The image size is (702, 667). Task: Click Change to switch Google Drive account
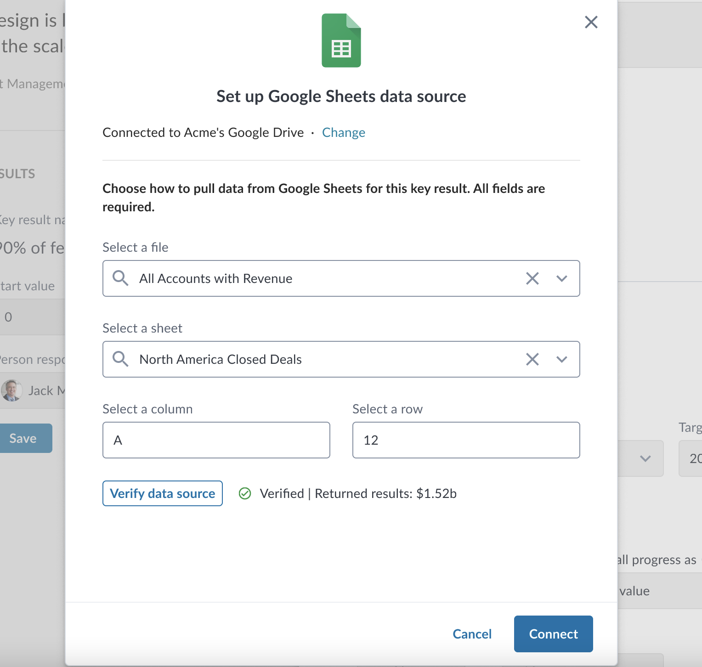coord(344,132)
